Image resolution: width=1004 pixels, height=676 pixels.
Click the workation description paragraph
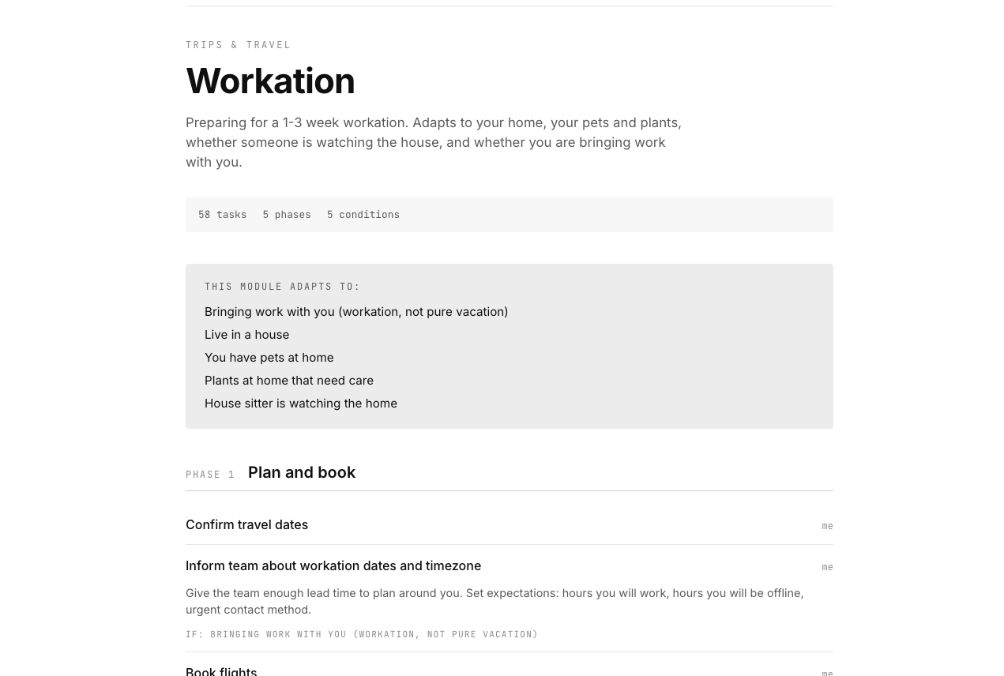point(434,142)
